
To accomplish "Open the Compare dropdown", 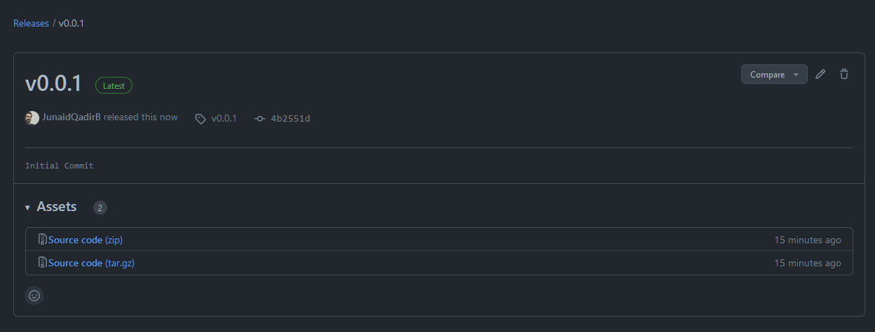I will tap(774, 74).
